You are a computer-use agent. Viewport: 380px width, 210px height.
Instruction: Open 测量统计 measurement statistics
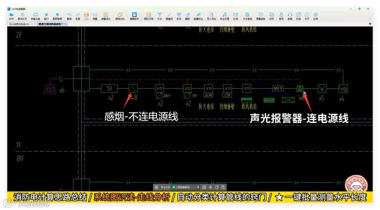click(x=106, y=16)
